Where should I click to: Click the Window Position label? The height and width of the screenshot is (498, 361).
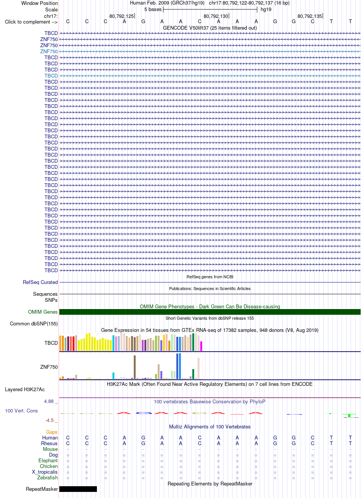pyautogui.click(x=40, y=3)
